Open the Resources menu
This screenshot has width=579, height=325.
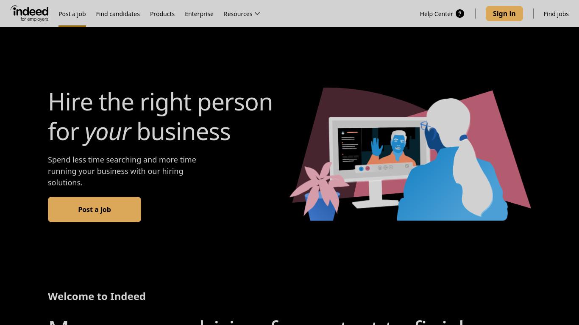tap(242, 14)
